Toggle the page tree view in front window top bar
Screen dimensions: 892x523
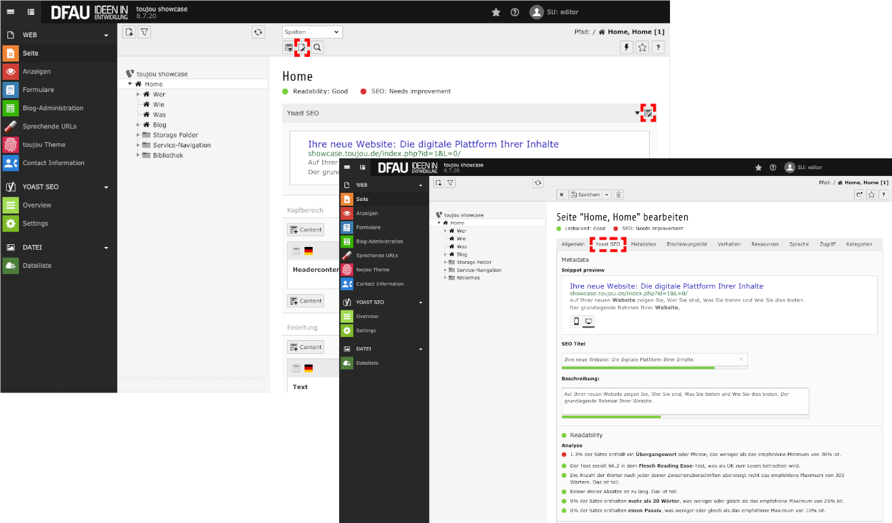pos(363,167)
